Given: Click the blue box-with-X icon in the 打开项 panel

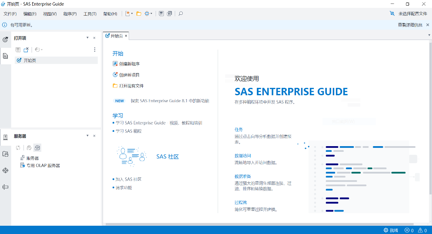Looking at the screenshot, I should click(26, 50).
